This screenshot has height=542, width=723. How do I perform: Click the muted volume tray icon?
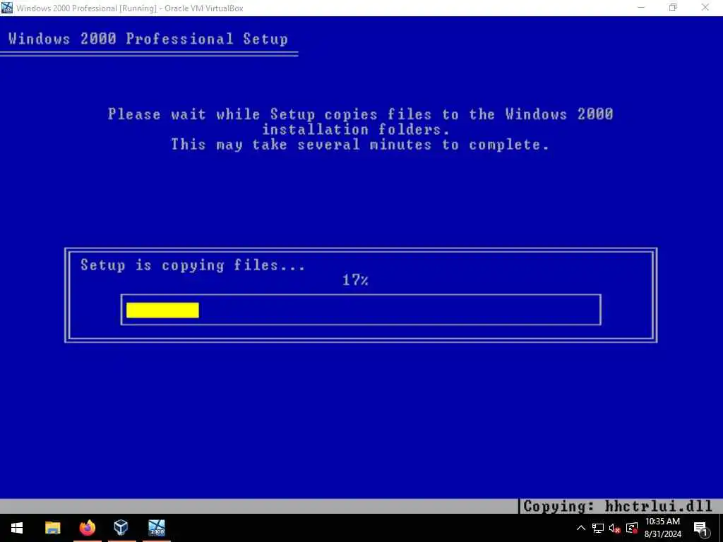(615, 528)
